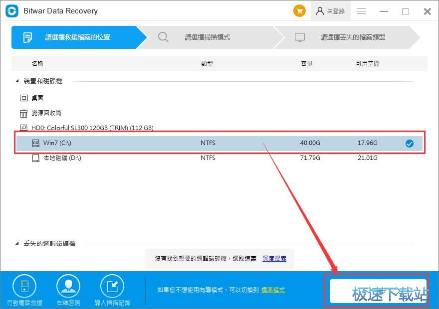Viewport: 439px width, 309px height.
Task: Click the Bitwar Data Recovery logo icon
Action: tap(12, 11)
